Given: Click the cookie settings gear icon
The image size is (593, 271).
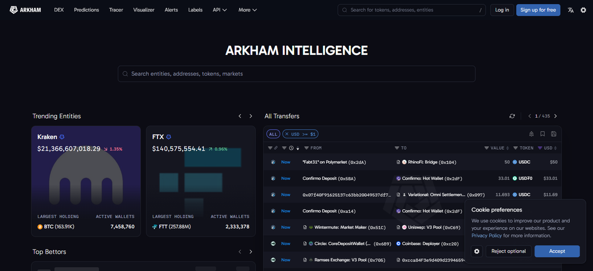Looking at the screenshot, I should (x=477, y=251).
